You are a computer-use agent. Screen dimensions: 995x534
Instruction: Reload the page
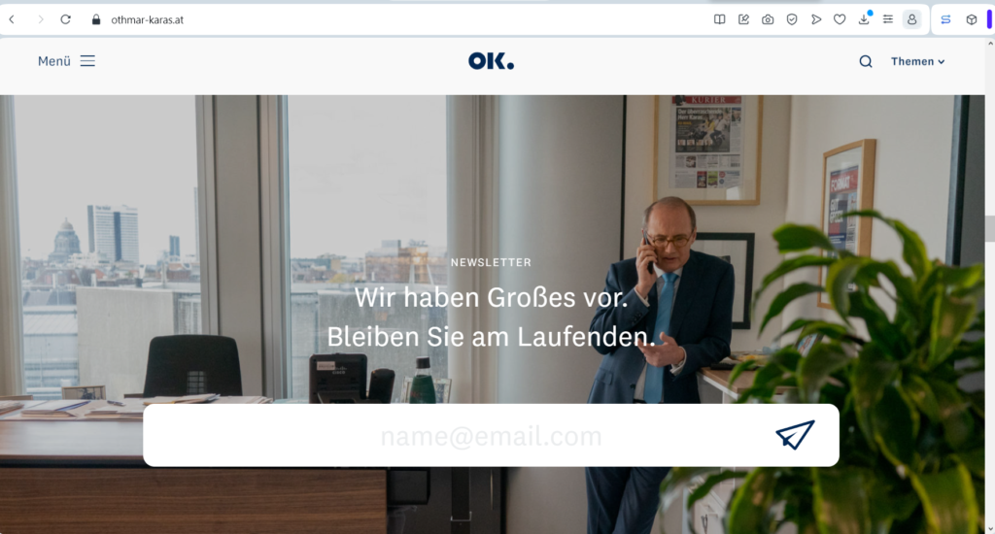pyautogui.click(x=65, y=19)
